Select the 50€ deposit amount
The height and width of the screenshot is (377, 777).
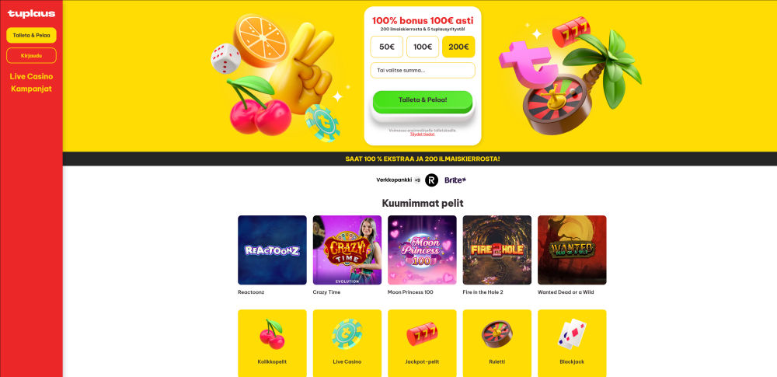point(386,47)
